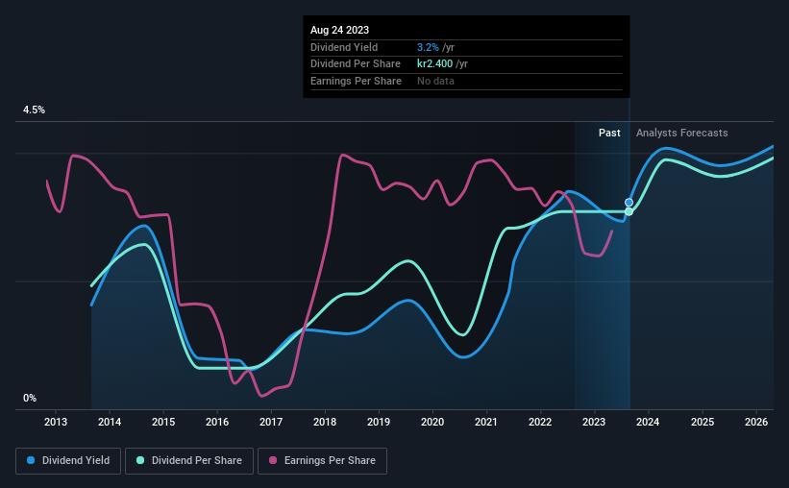Click the teal Dividend Per Share data point marker
789x488 pixels.
coord(629,211)
